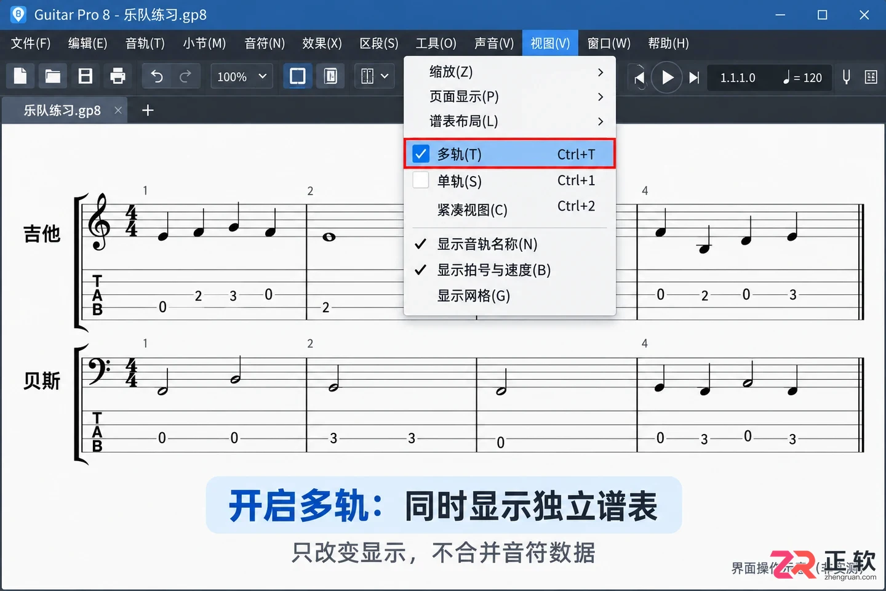This screenshot has width=886, height=591.
Task: Expand the 谱表布局(L) submenu
Action: point(509,121)
